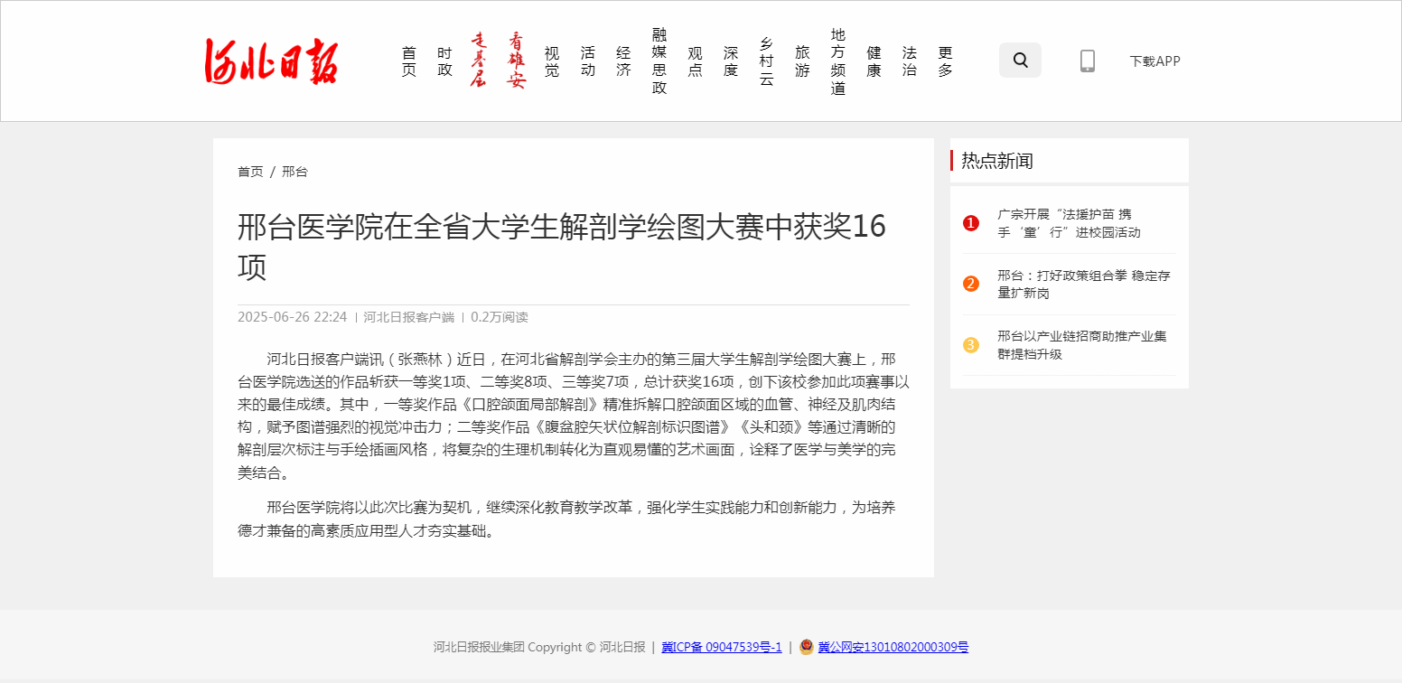Image resolution: width=1402 pixels, height=683 pixels.
Task: Click the red number 1 rank badge
Action: click(x=971, y=223)
